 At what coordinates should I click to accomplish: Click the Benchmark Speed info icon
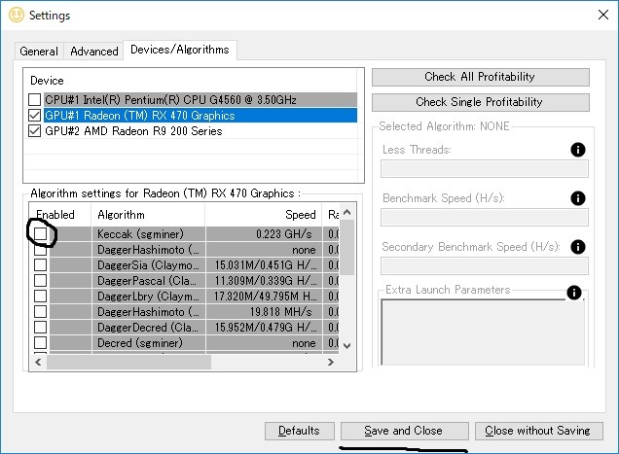click(577, 198)
